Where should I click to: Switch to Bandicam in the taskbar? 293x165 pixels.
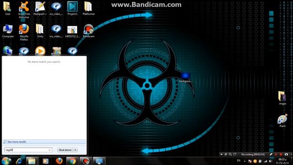click(x=86, y=161)
